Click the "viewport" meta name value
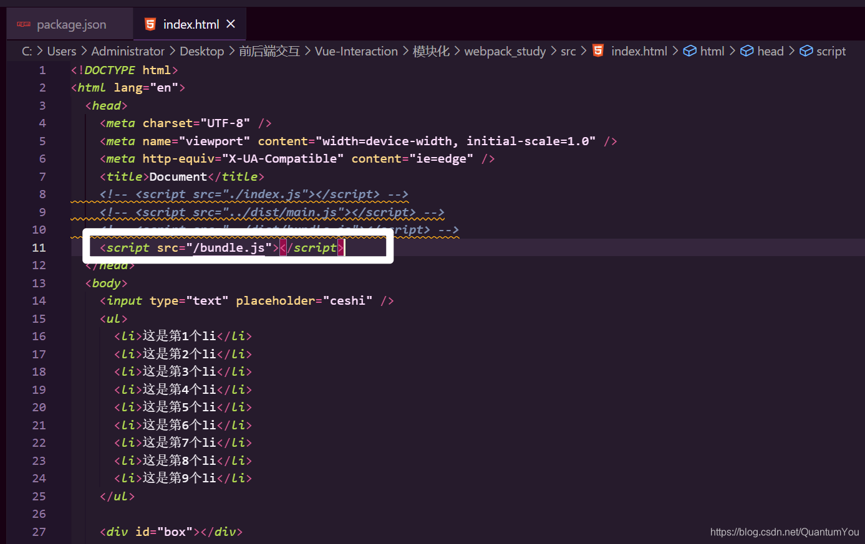This screenshot has width=865, height=544. coord(215,141)
